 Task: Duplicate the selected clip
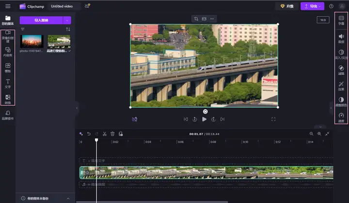pyautogui.click(x=121, y=134)
